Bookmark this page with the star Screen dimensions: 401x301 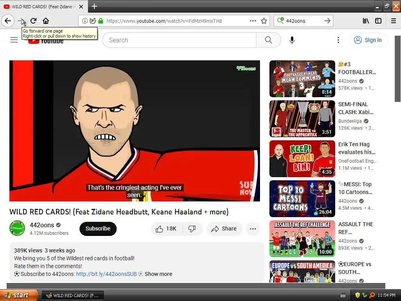pyautogui.click(x=264, y=21)
